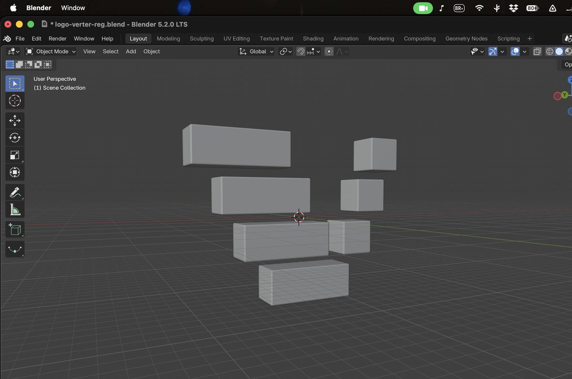Set selection mode to Invert
Image resolution: width=572 pixels, height=379 pixels.
(x=38, y=64)
